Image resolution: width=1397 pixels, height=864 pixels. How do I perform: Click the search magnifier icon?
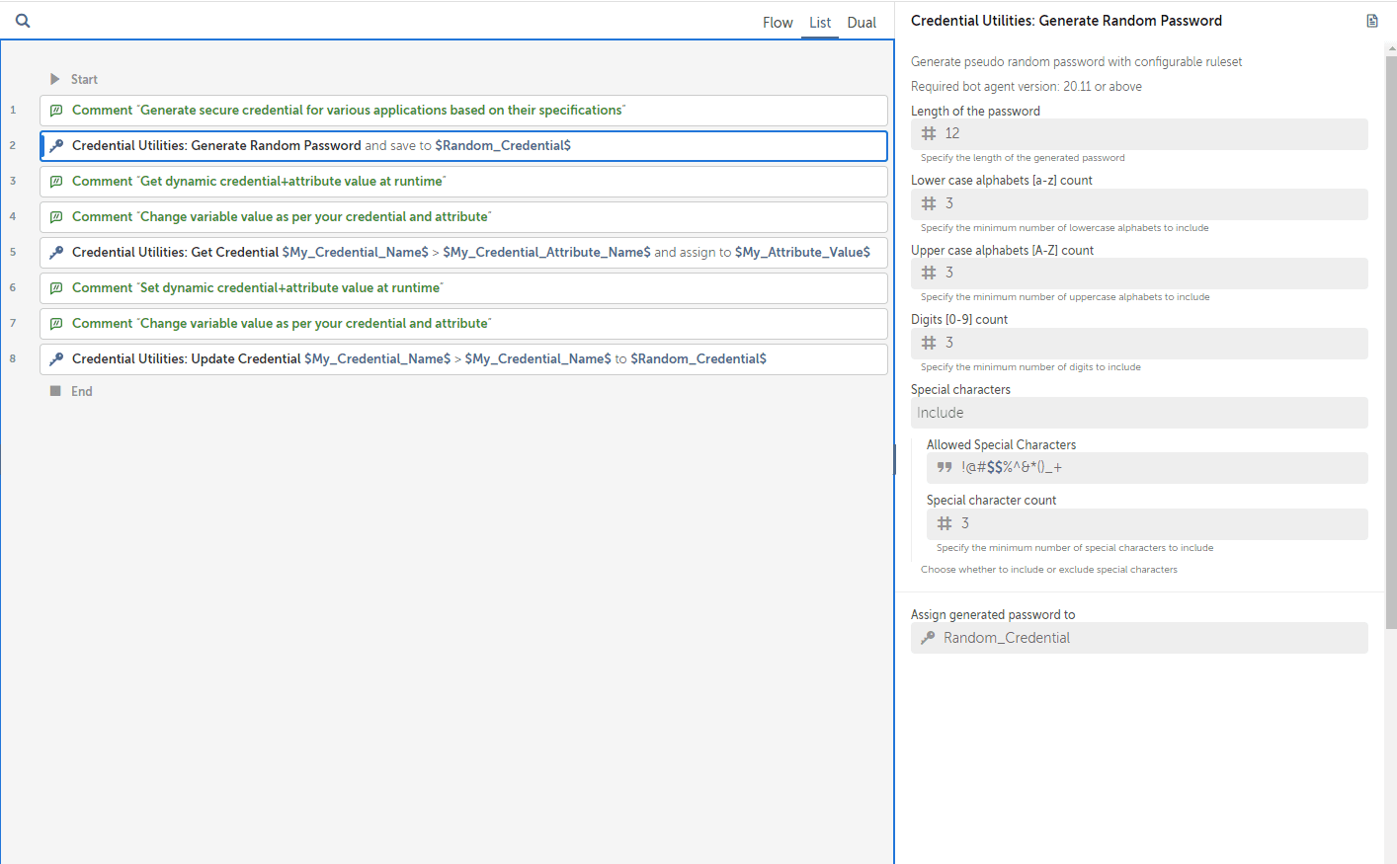[23, 20]
